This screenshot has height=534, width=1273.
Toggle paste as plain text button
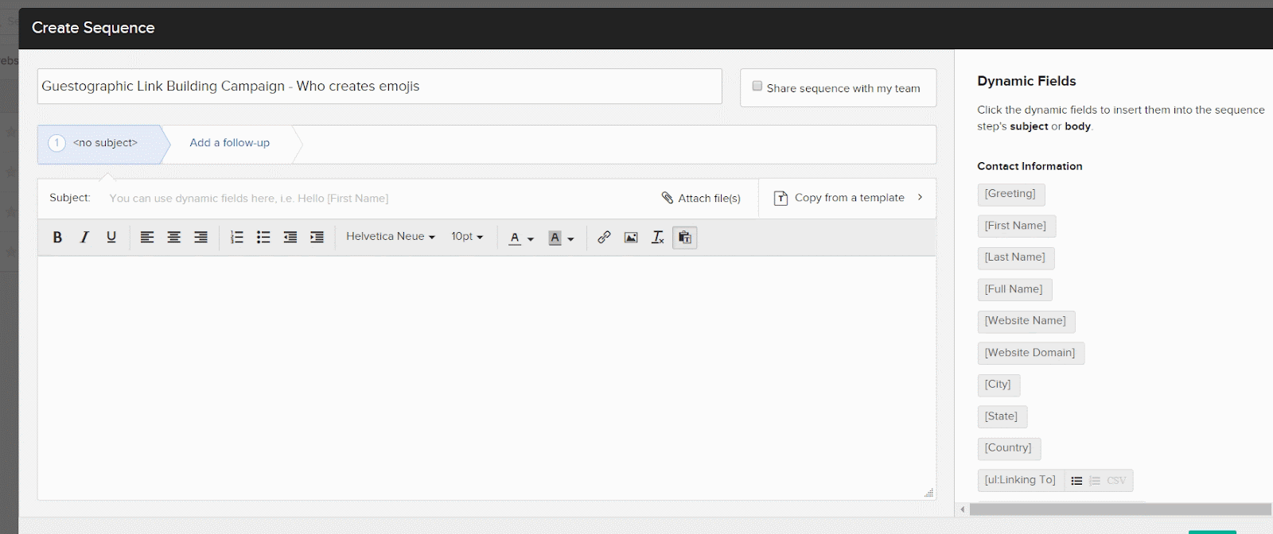click(x=684, y=238)
